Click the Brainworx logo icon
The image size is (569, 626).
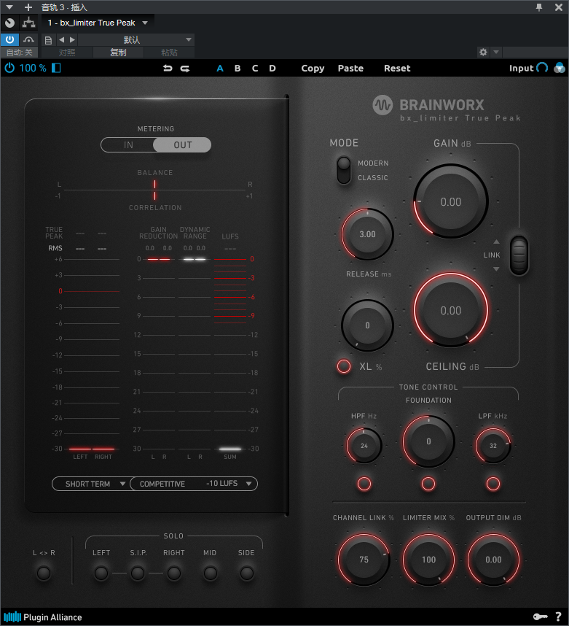pos(382,105)
